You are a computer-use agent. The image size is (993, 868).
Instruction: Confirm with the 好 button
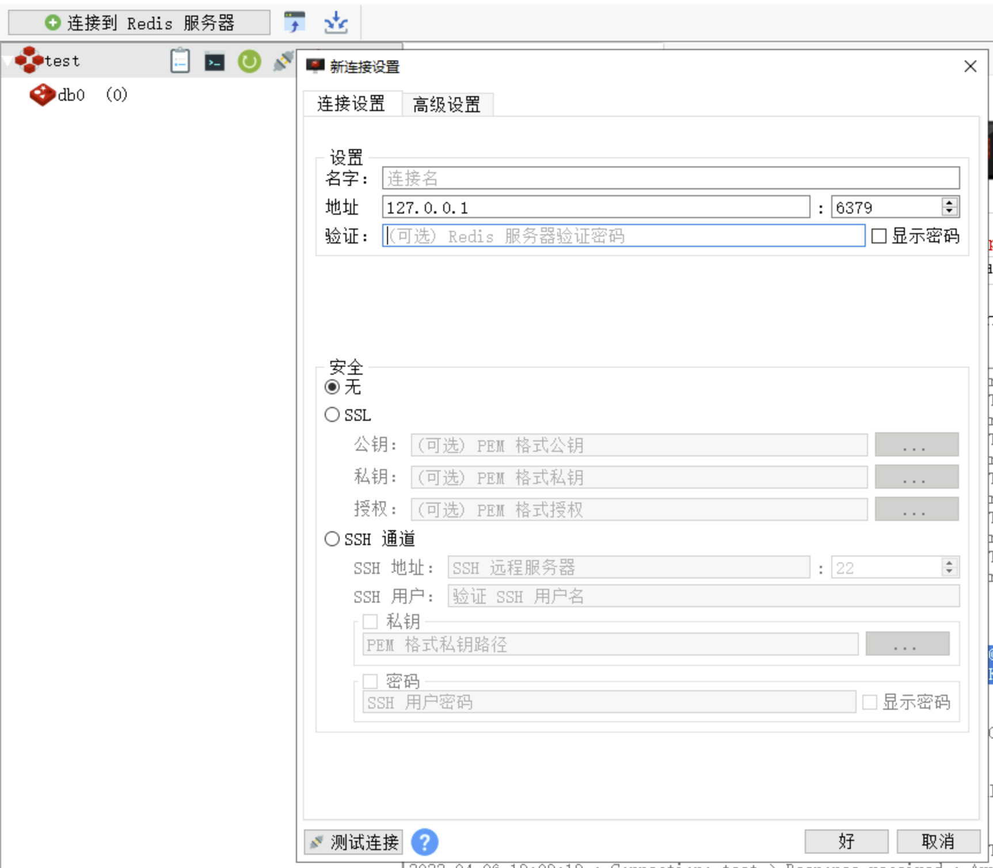click(x=847, y=842)
